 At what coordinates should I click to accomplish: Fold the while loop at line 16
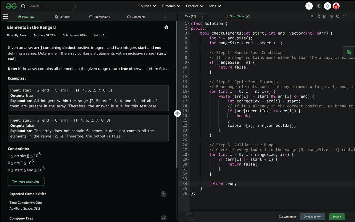point(189,96)
